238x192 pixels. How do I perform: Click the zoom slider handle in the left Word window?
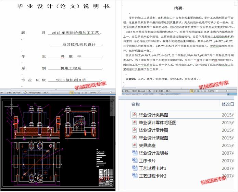[x=111, y=92]
